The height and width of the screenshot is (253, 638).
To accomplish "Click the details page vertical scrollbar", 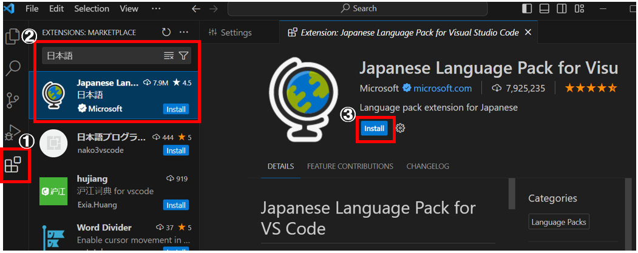I will pos(512,193).
